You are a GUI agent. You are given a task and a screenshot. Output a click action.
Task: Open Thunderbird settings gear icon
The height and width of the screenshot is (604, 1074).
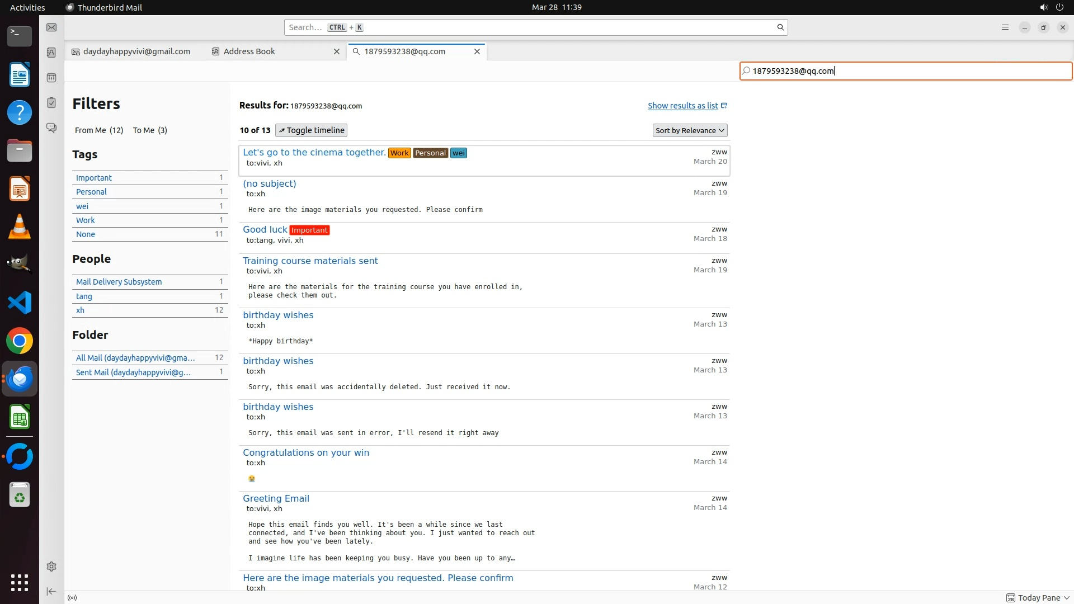coord(51,567)
